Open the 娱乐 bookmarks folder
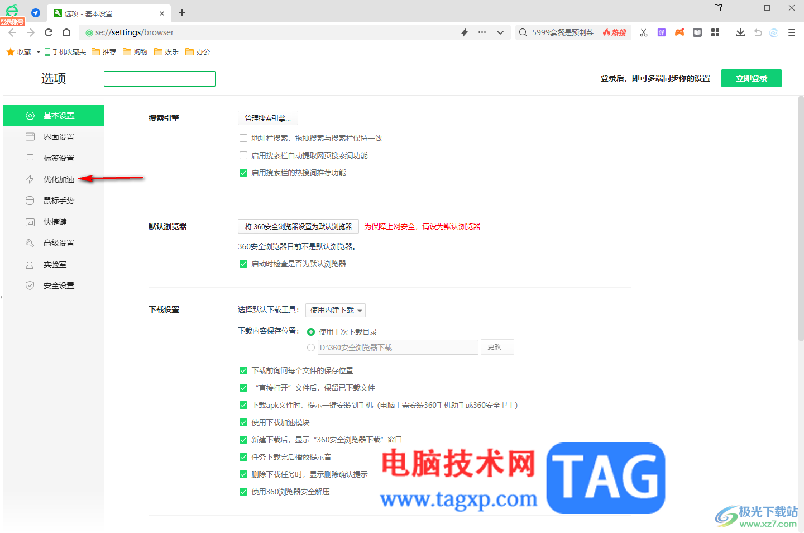 pyautogui.click(x=166, y=52)
